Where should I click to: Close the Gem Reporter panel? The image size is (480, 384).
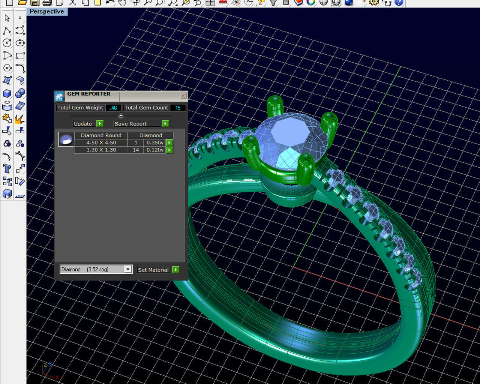coord(183,96)
